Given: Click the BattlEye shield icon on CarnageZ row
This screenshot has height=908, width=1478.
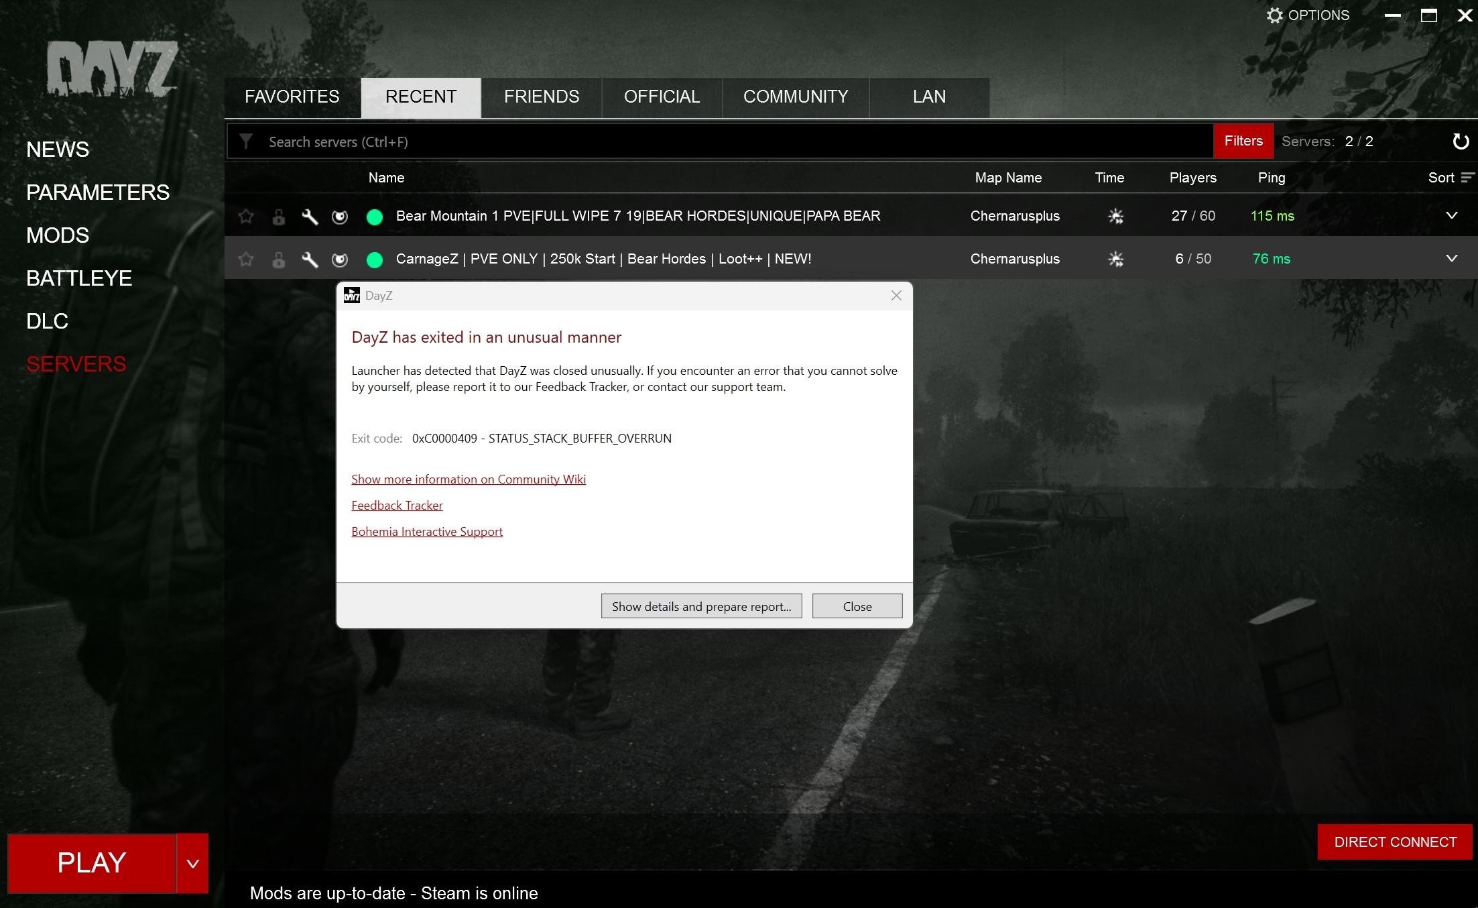Looking at the screenshot, I should pos(340,259).
